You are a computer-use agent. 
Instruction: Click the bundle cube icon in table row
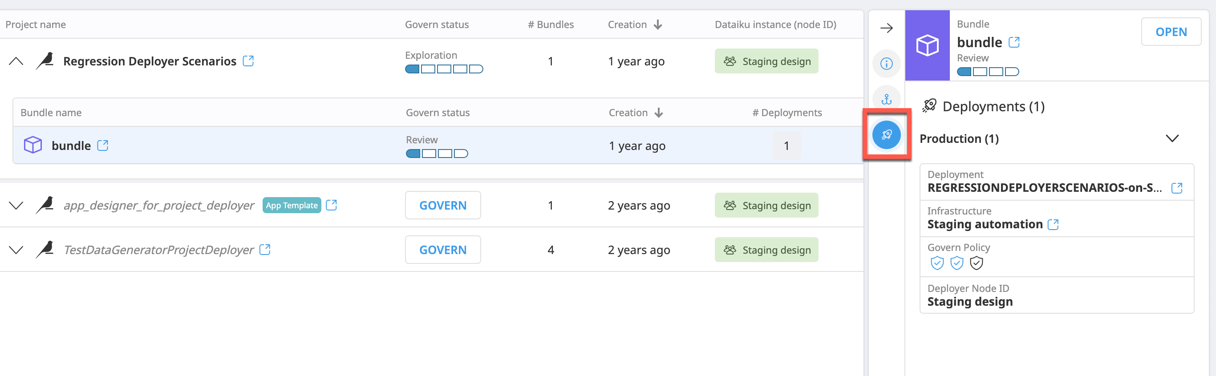33,146
